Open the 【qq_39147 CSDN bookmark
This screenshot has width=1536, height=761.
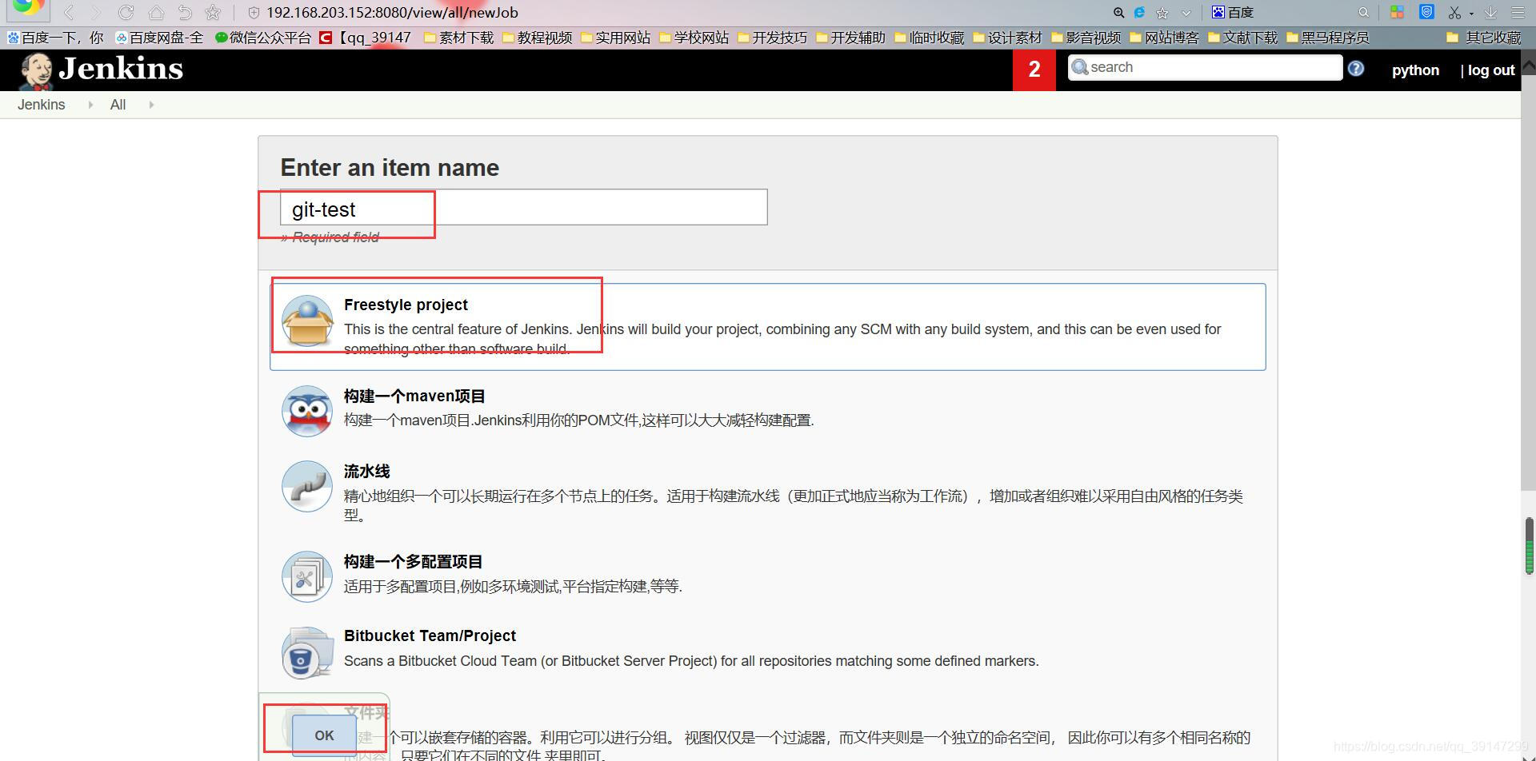click(365, 38)
